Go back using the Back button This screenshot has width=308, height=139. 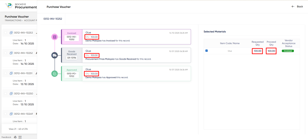[x=297, y=7]
